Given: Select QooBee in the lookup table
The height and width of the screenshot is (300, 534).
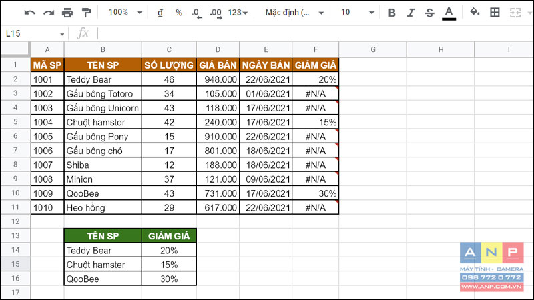Looking at the screenshot, I should pos(103,279).
